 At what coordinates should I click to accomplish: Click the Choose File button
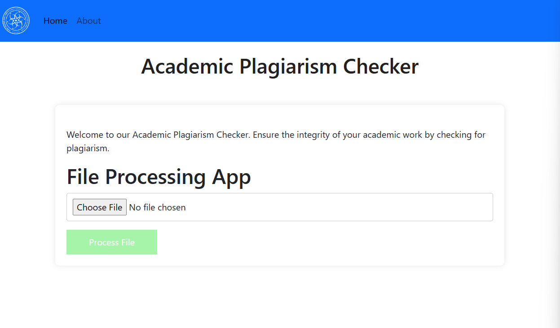click(x=100, y=207)
